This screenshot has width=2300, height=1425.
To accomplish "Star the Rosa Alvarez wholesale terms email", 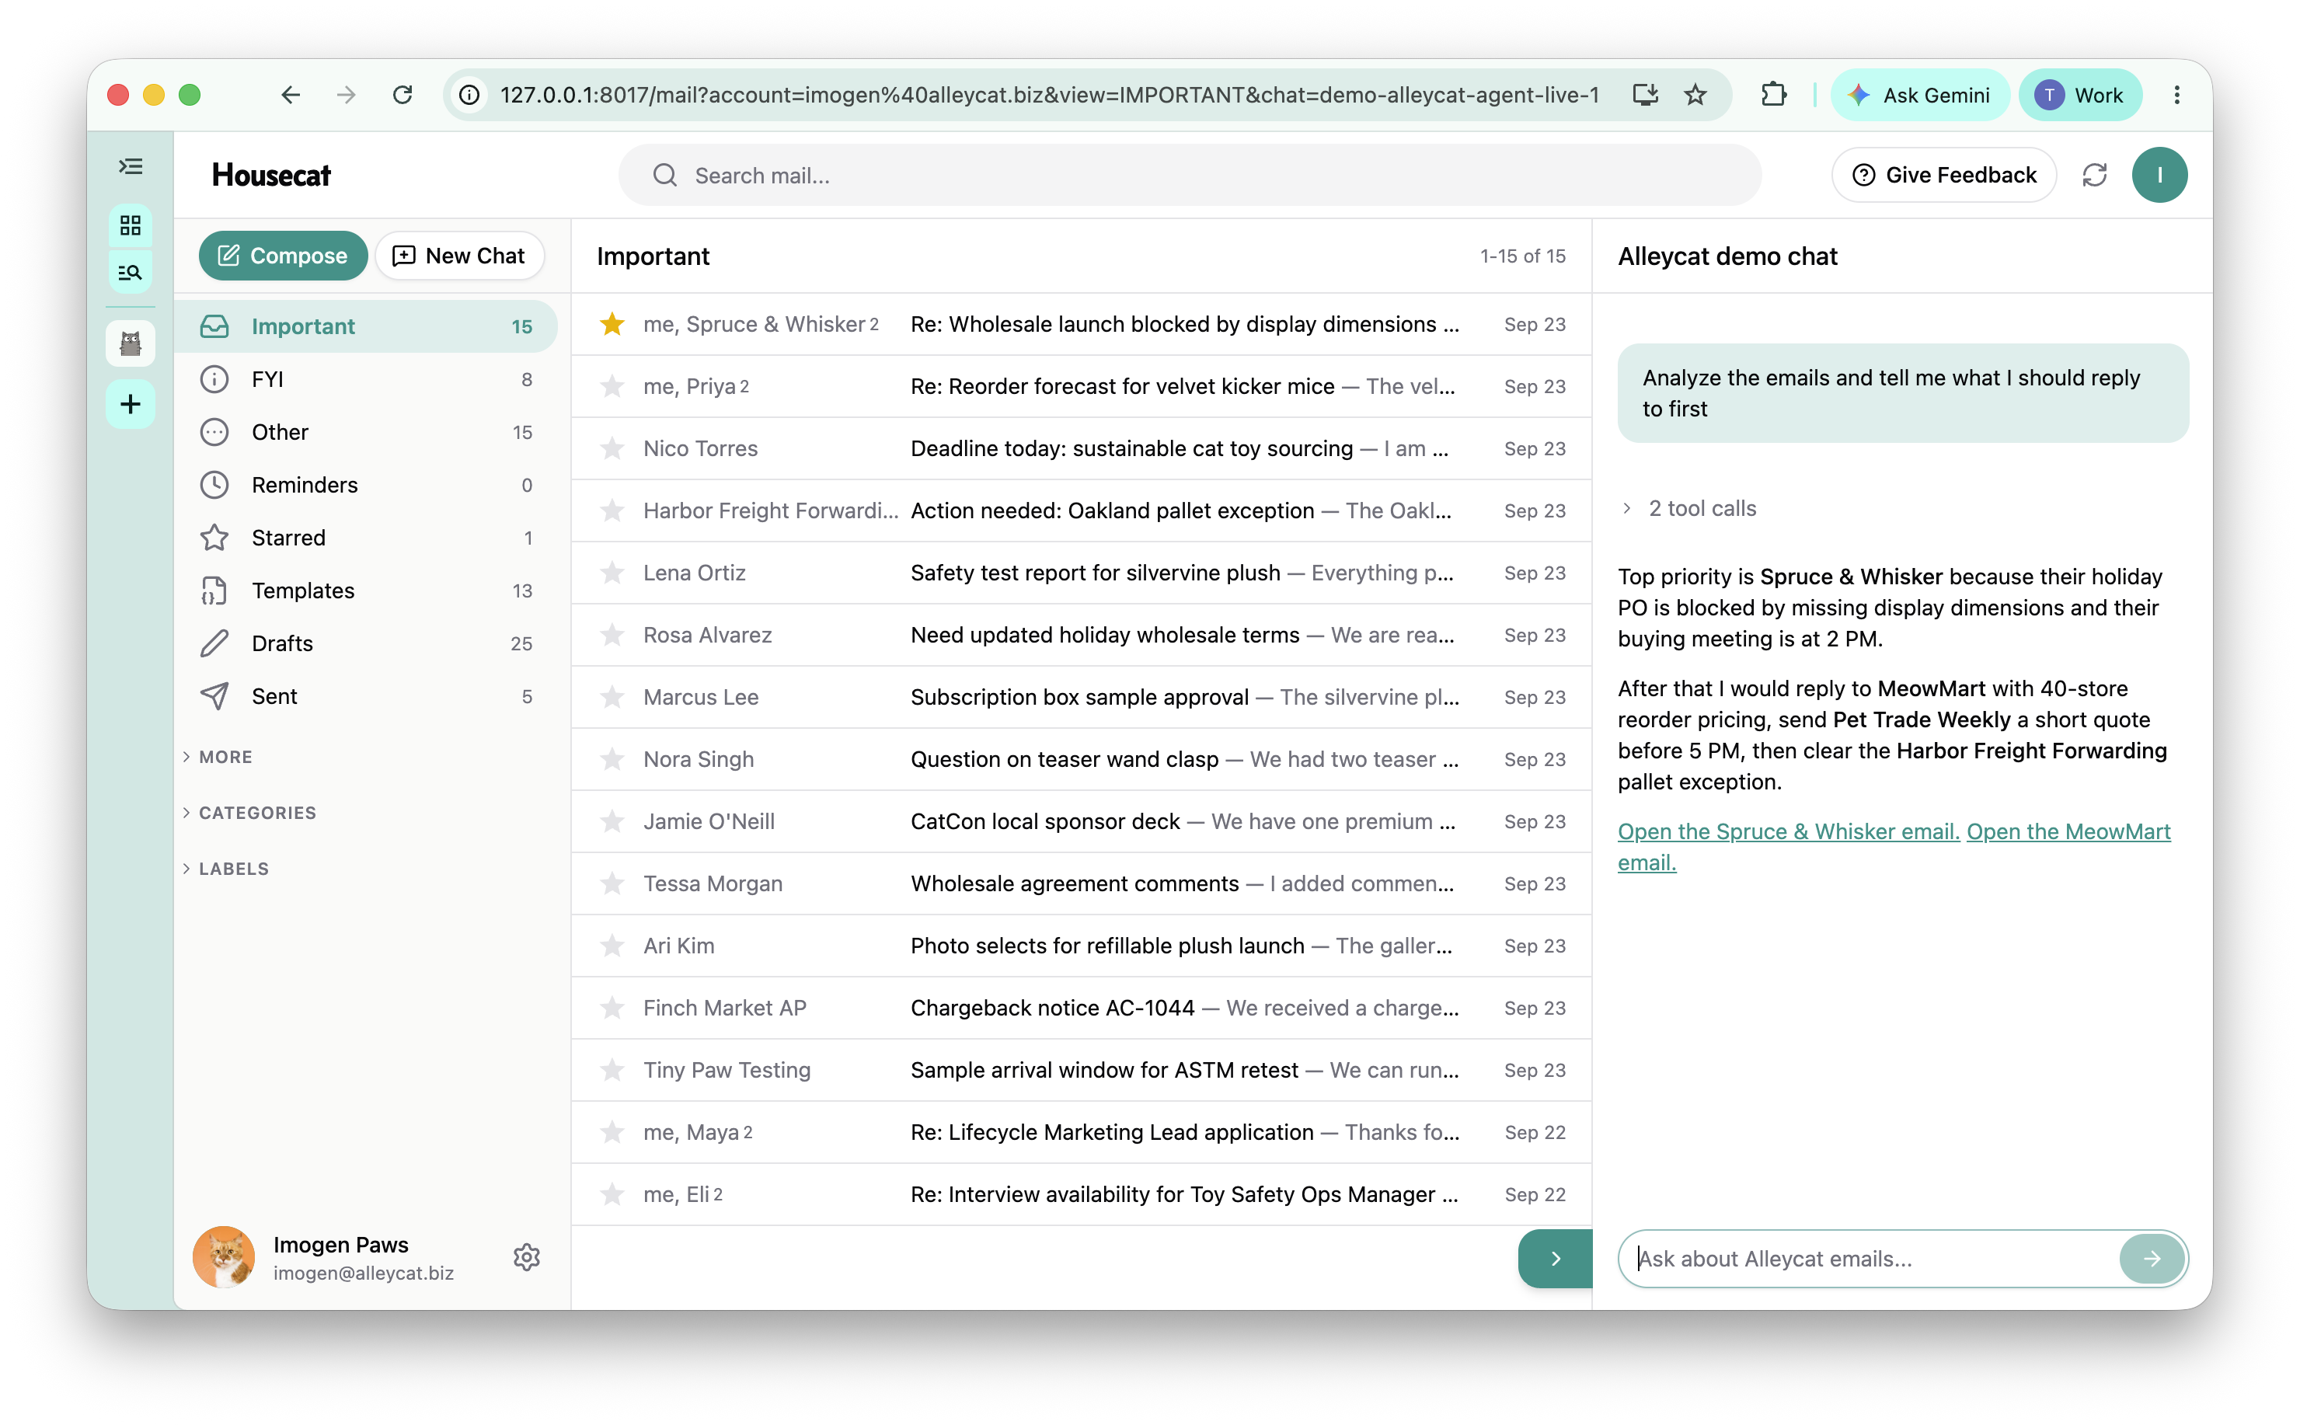I will [612, 636].
